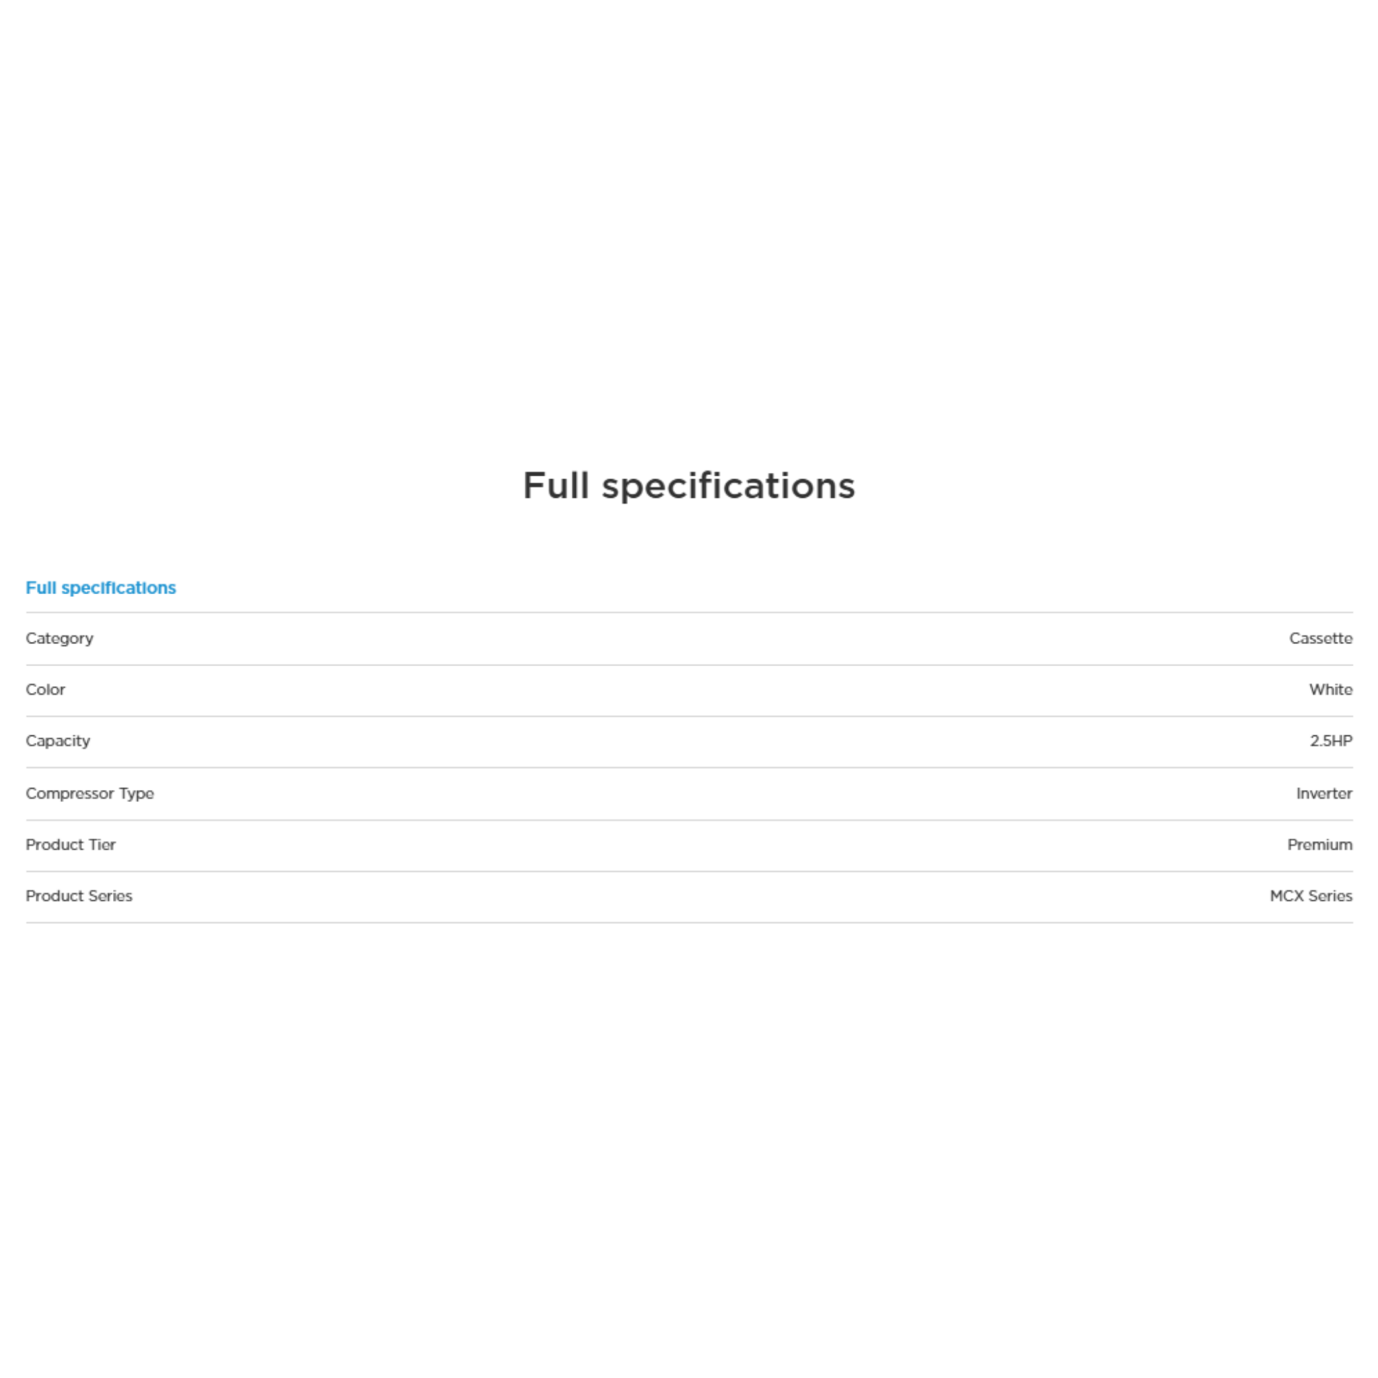The height and width of the screenshot is (1378, 1378).
Task: Click the large Full specifications page heading
Action: tap(688, 486)
